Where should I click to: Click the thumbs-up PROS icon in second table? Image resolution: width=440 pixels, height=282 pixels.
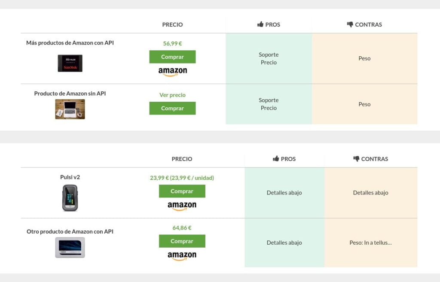click(276, 159)
